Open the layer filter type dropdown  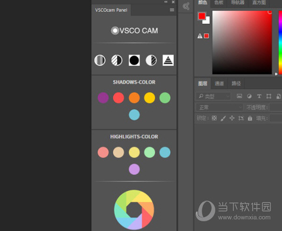pos(213,96)
